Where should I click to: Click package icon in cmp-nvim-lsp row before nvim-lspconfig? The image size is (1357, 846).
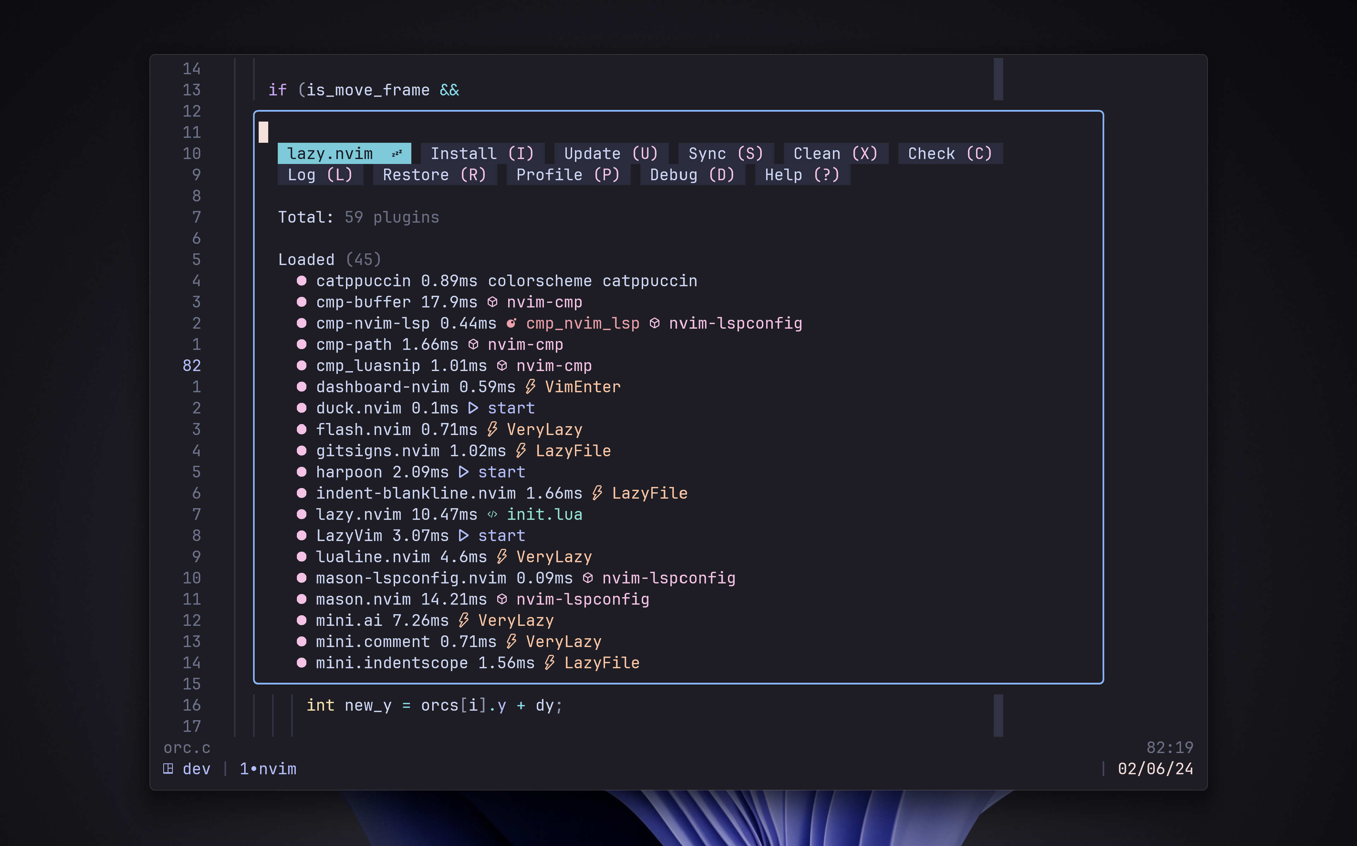click(x=654, y=323)
